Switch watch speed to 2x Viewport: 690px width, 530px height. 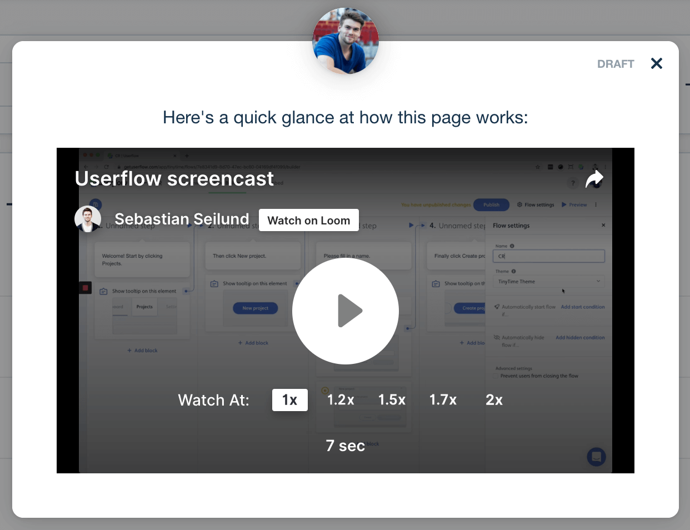click(494, 400)
